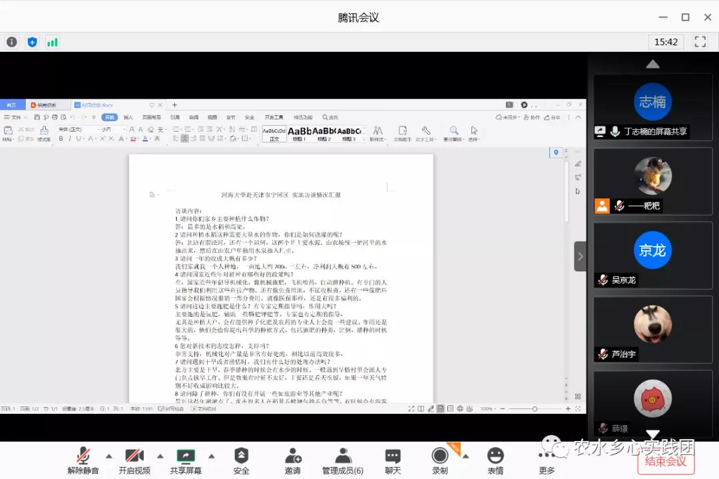Click the blue security shield icon

pos(32,42)
